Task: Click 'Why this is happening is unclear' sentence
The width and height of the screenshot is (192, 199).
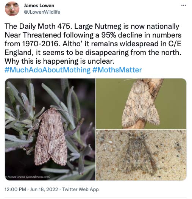Action: (x=59, y=61)
